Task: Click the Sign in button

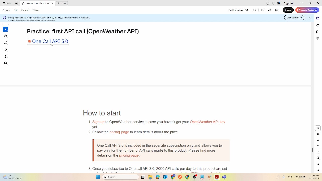Action: 288,3
